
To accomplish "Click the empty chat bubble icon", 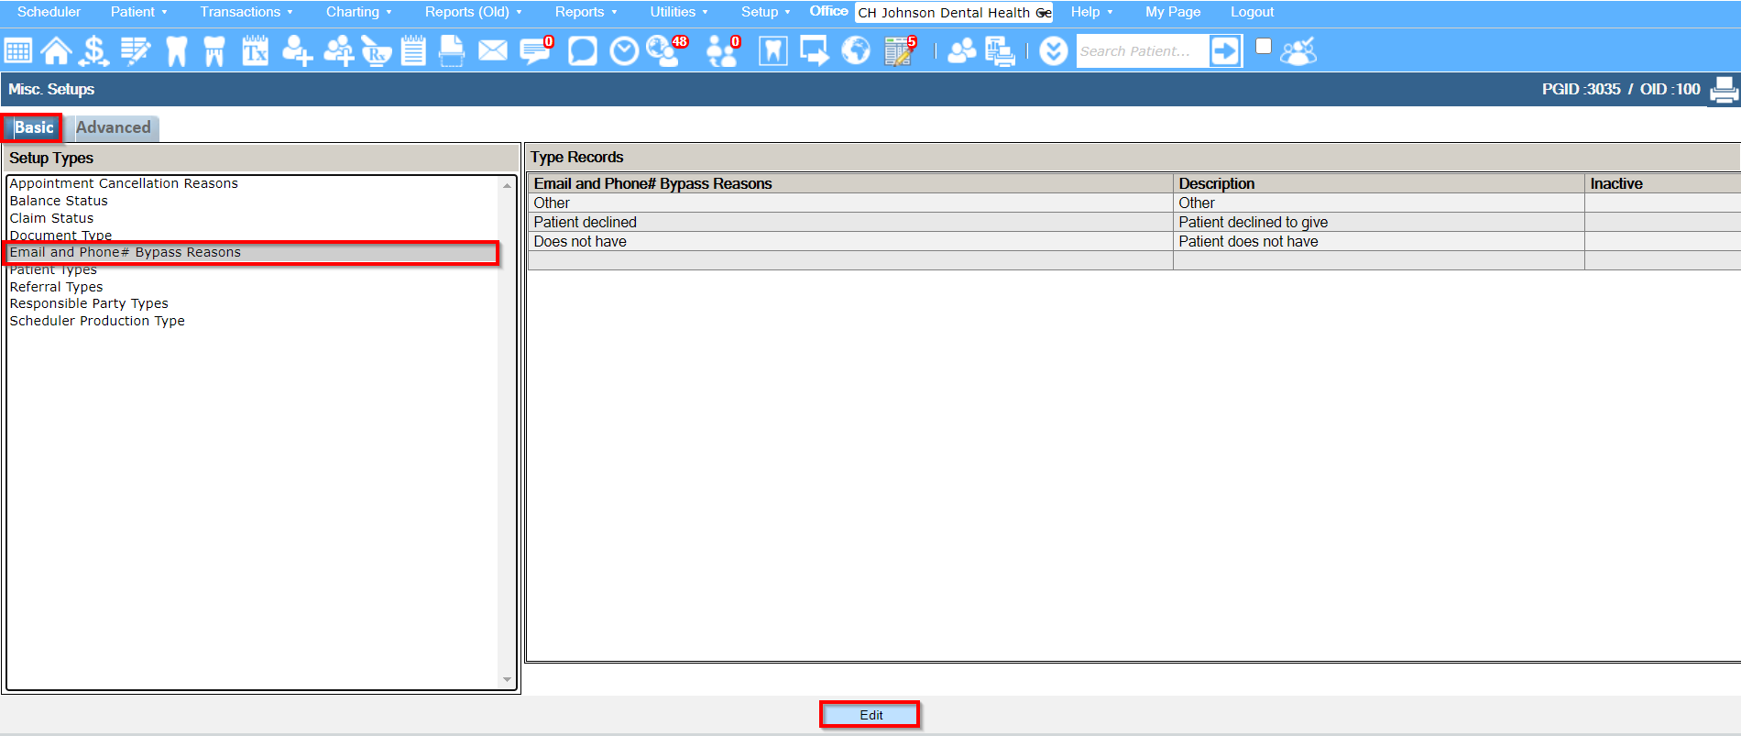I will pos(582,50).
